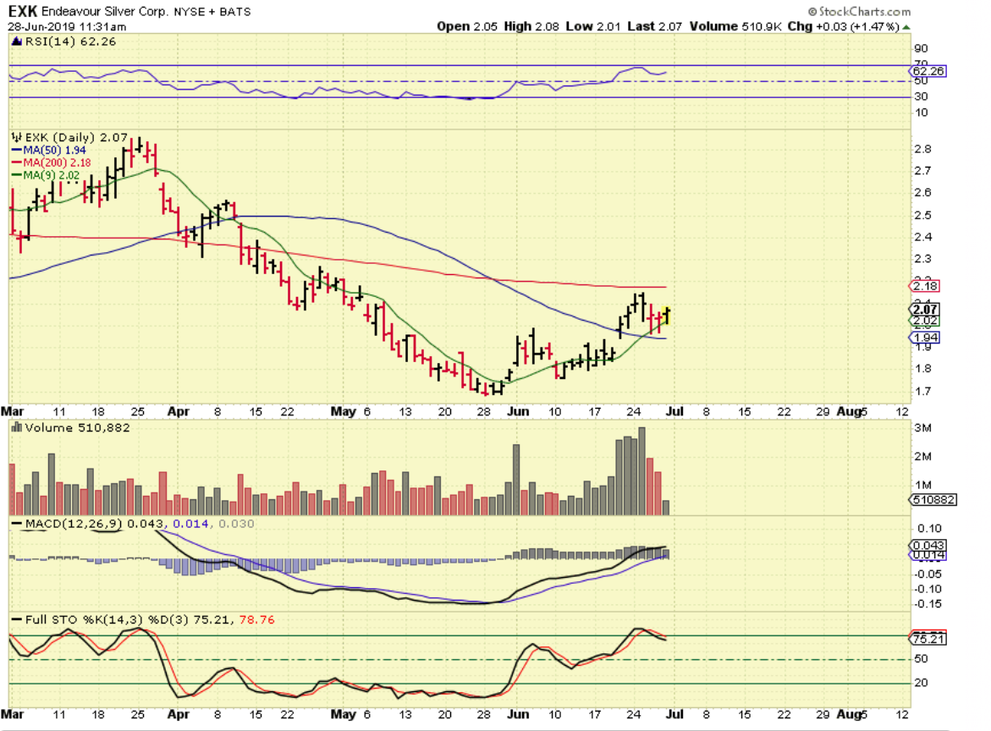991x731 pixels.
Task: Click the 90 label on the RSI axis
Action: coord(922,49)
